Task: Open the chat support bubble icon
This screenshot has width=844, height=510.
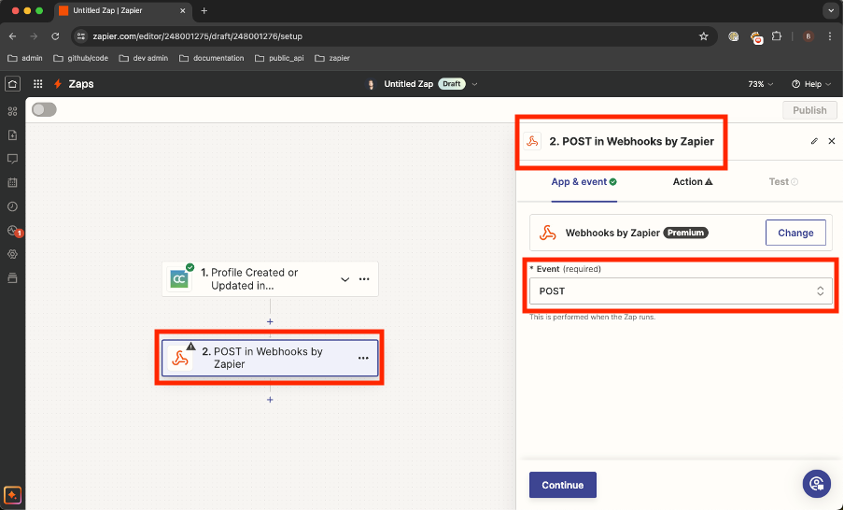Action: click(x=817, y=483)
